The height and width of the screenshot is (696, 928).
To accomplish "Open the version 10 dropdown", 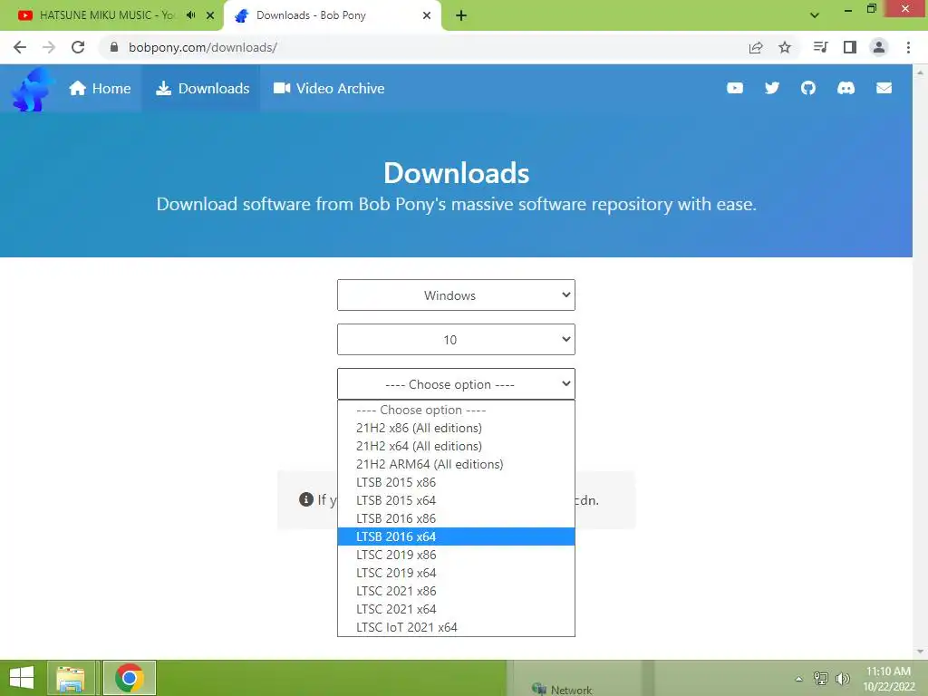I will (456, 339).
